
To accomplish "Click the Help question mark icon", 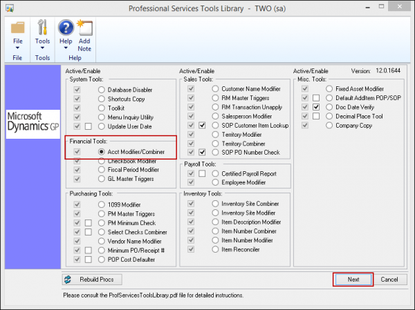I will [66, 28].
